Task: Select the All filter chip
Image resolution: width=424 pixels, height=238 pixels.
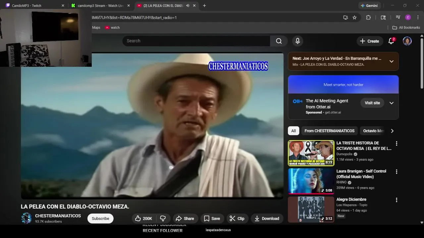Action: tap(293, 131)
